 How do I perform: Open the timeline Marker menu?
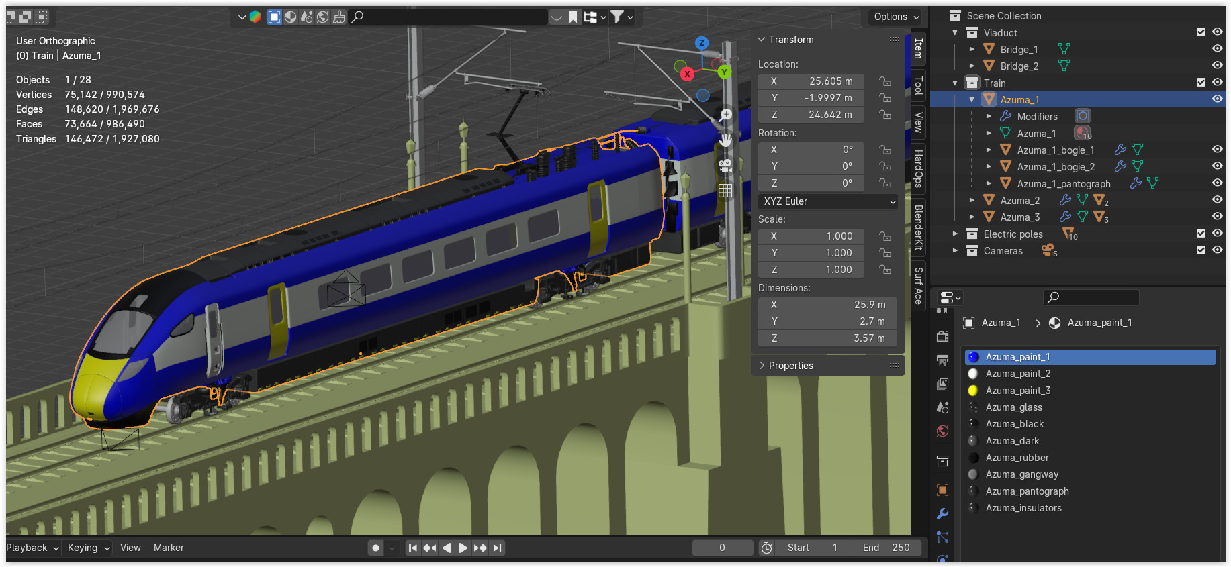tap(169, 548)
